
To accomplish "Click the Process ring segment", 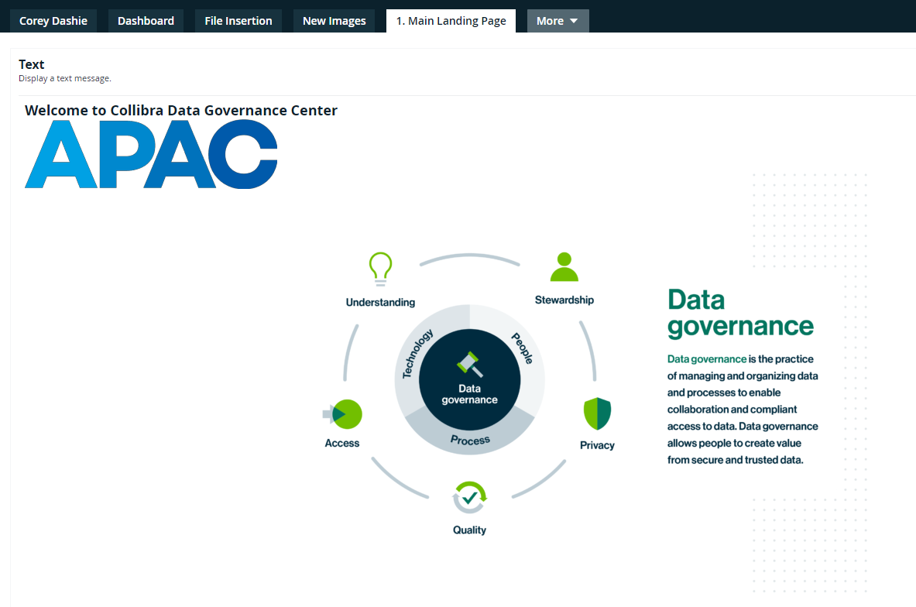I will 470,440.
